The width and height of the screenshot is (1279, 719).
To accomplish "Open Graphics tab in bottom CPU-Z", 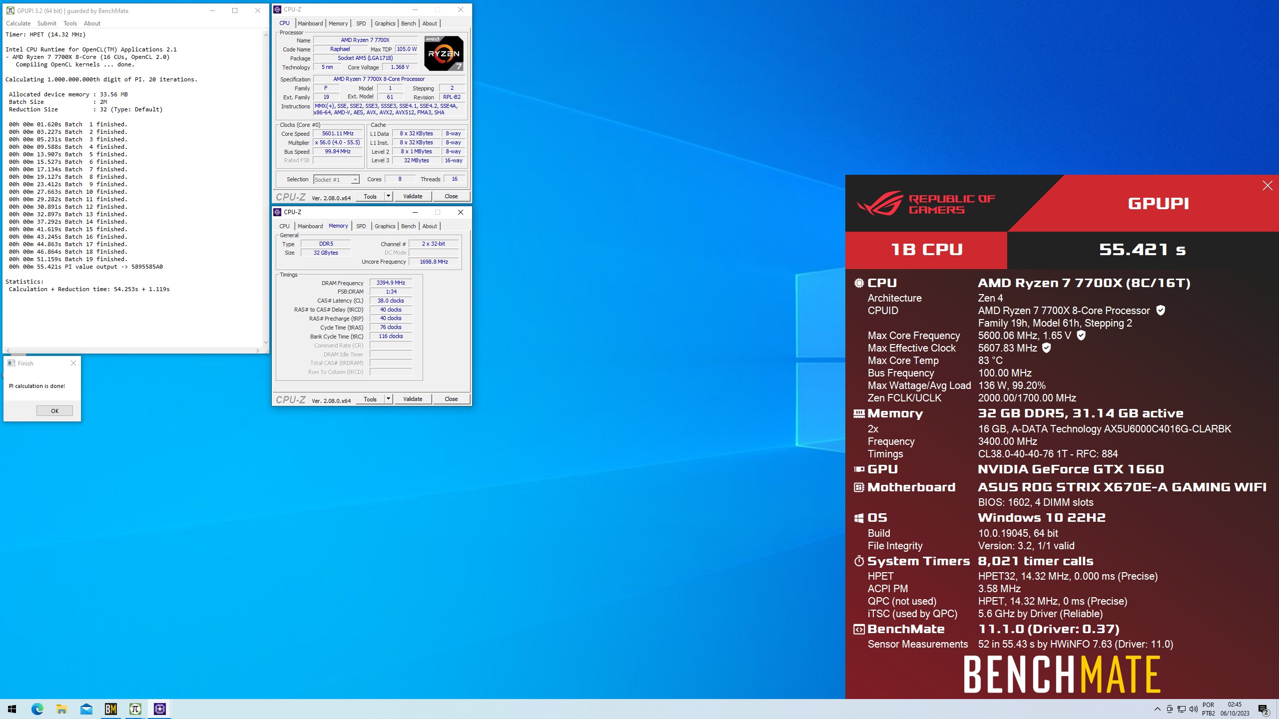I will click(x=385, y=226).
